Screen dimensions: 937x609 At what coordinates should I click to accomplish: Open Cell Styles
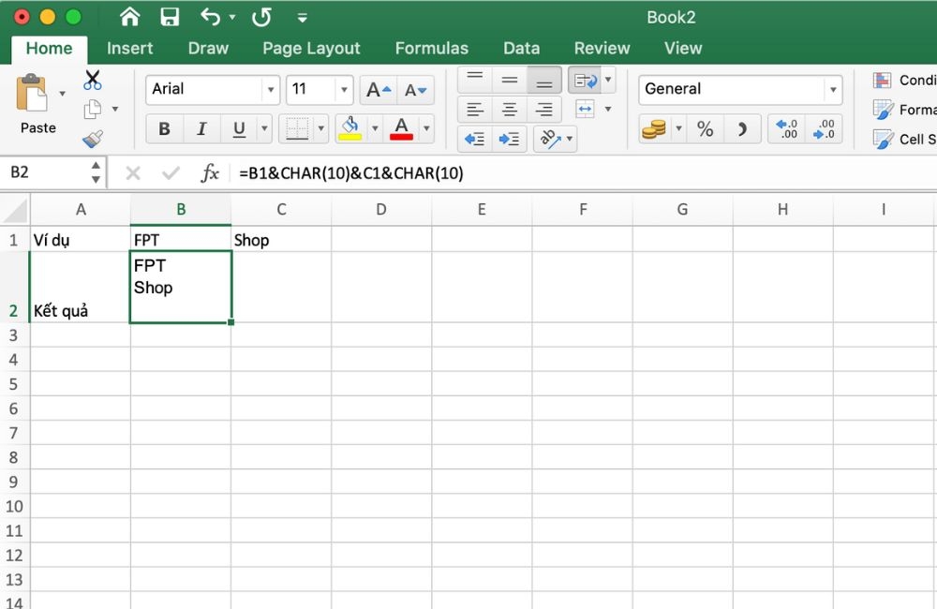point(904,140)
